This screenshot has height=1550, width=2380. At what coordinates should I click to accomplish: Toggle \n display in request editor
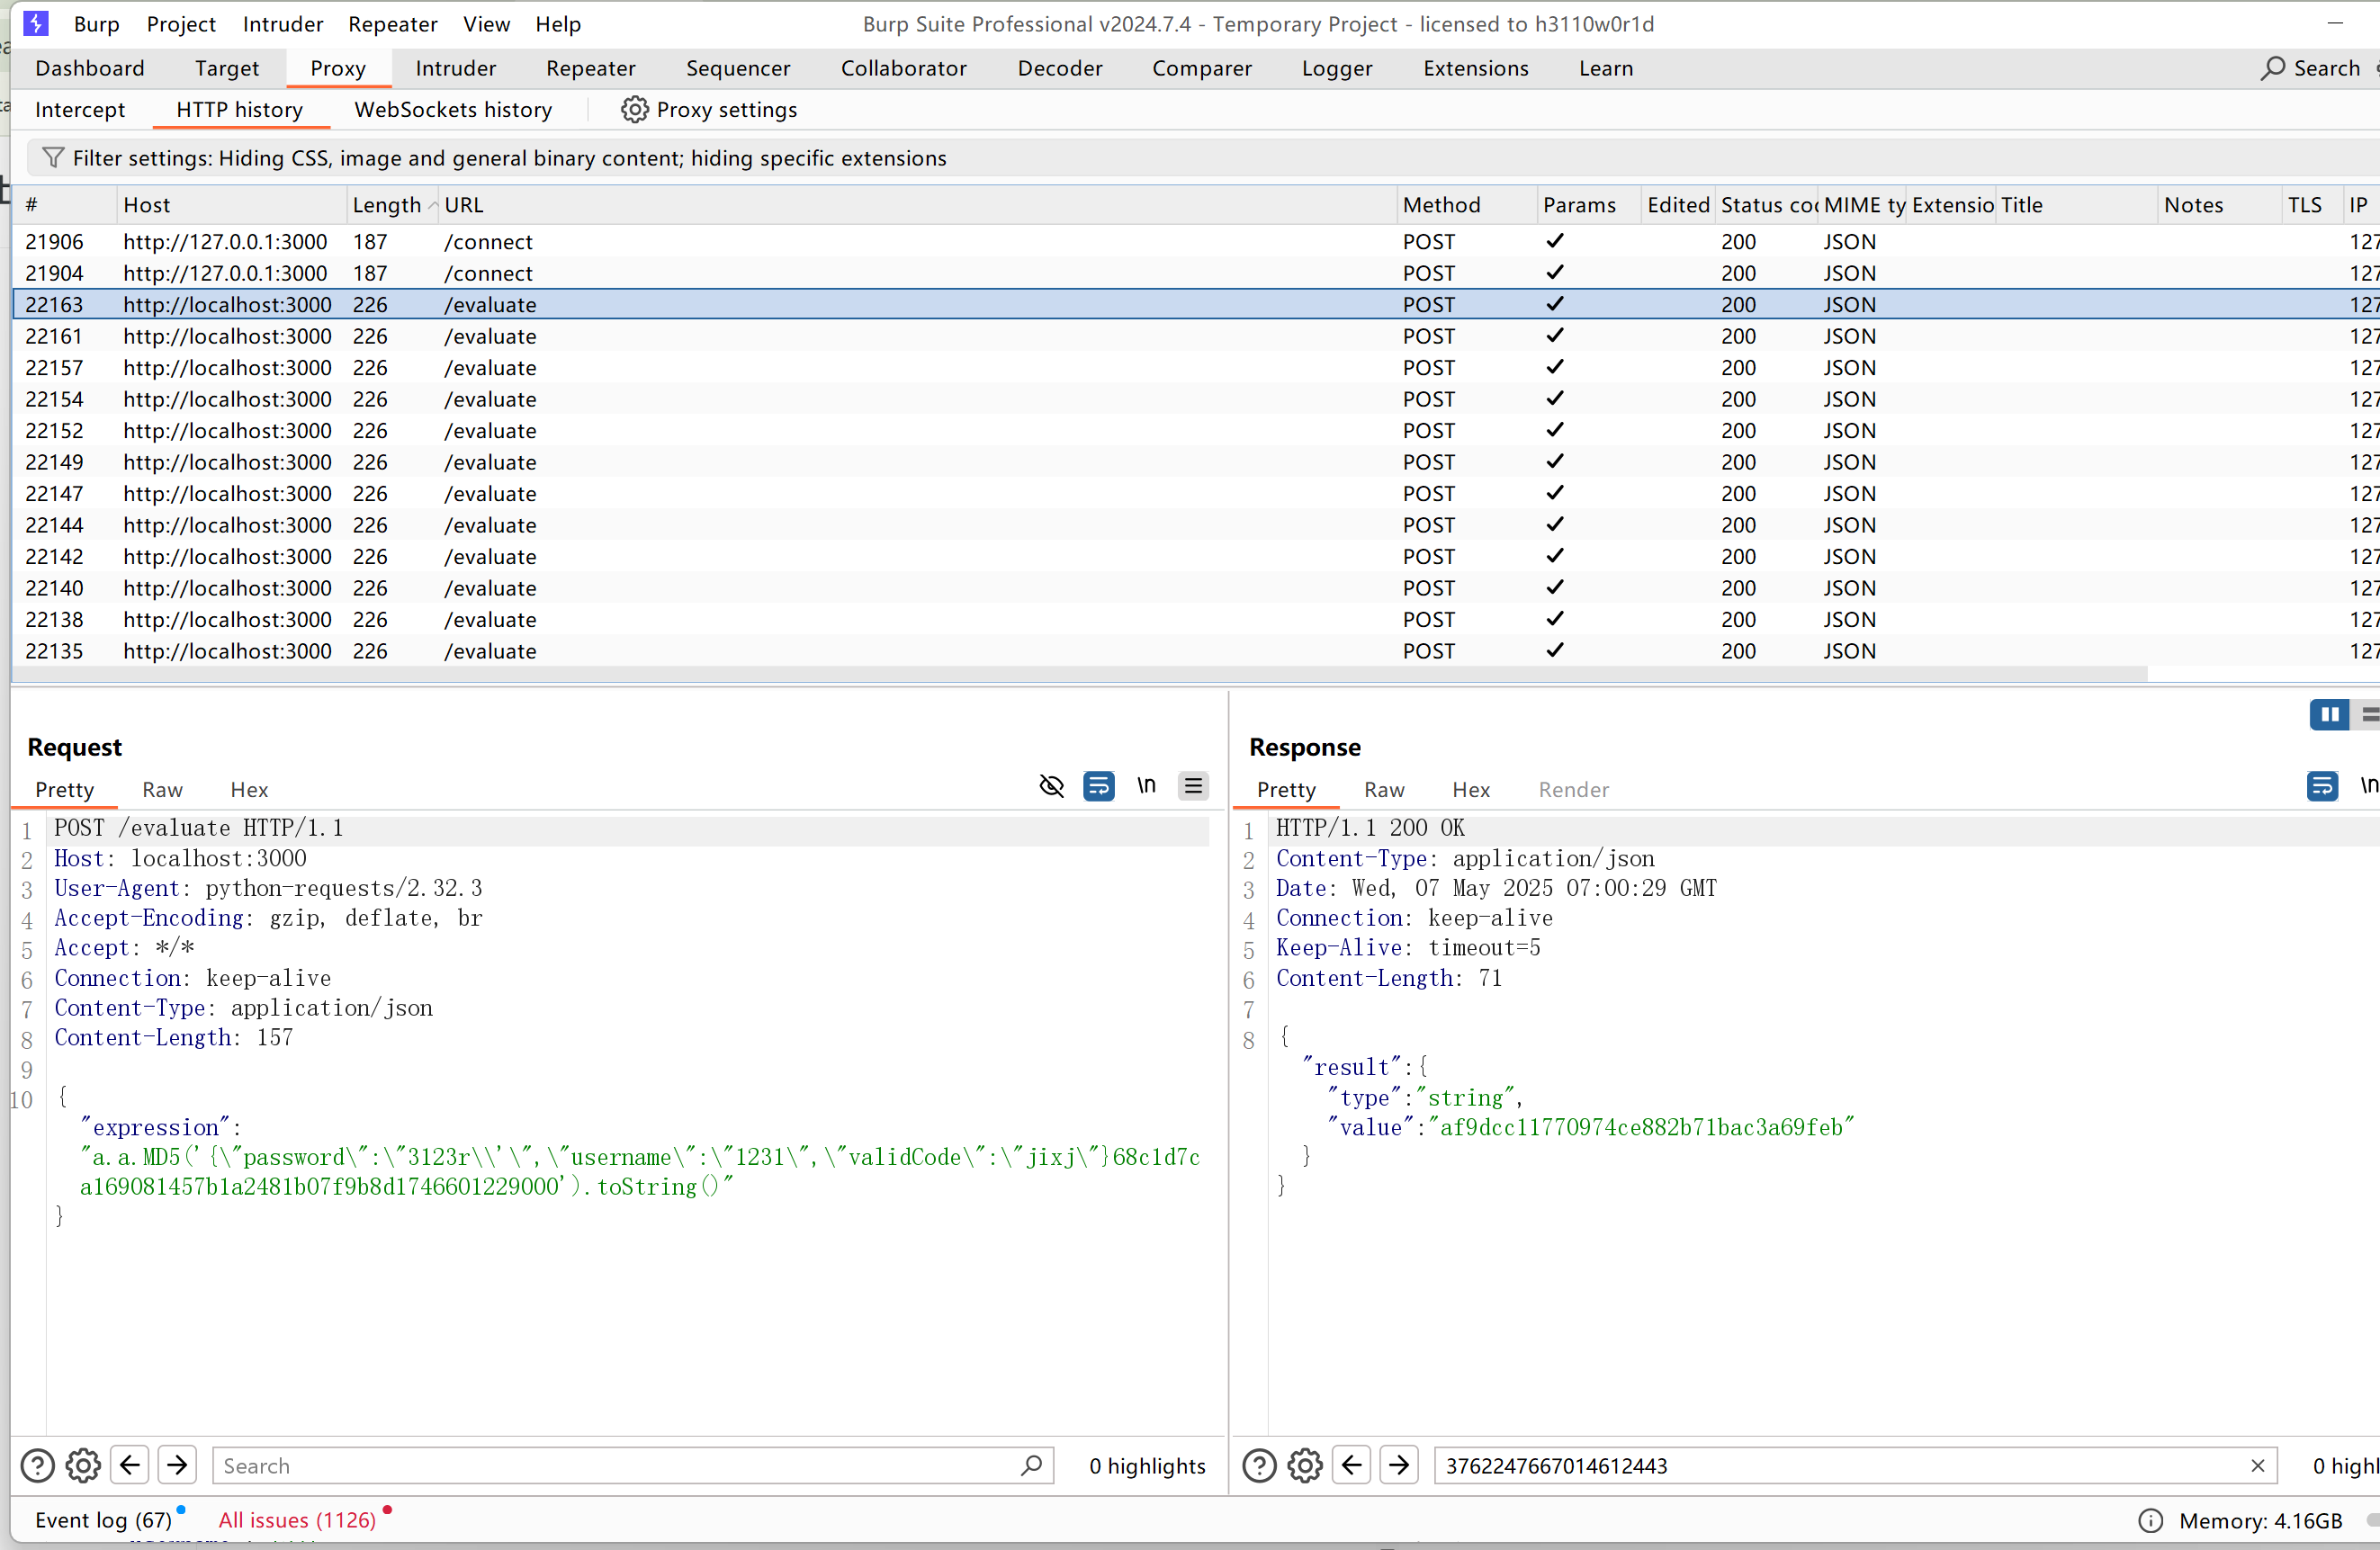point(1146,787)
